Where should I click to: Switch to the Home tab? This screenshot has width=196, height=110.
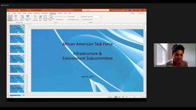point(14,13)
